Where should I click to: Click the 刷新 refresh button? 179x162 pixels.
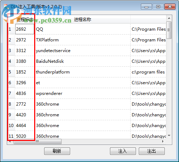point(57,151)
